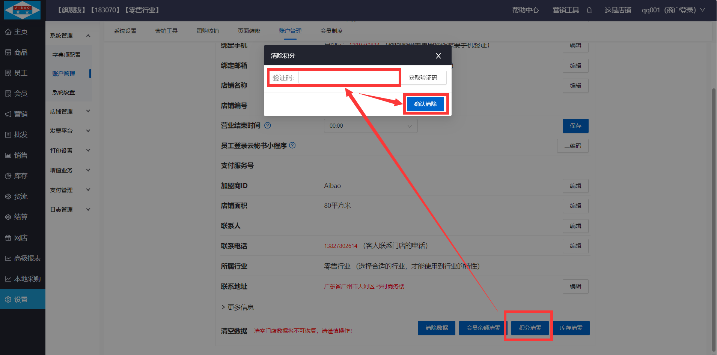Focus the 验证码 input field
Image resolution: width=717 pixels, height=355 pixels.
(348, 78)
